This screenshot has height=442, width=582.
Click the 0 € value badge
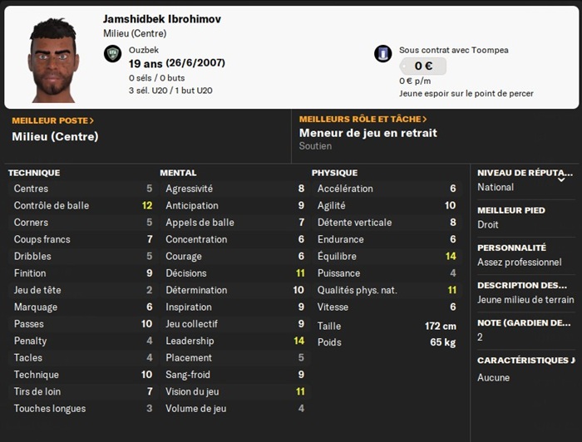point(422,66)
